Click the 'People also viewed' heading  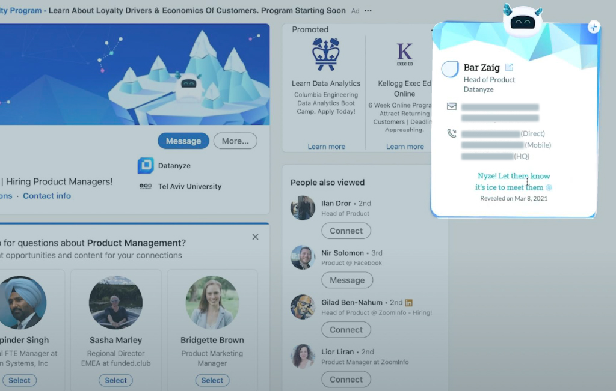pyautogui.click(x=328, y=183)
